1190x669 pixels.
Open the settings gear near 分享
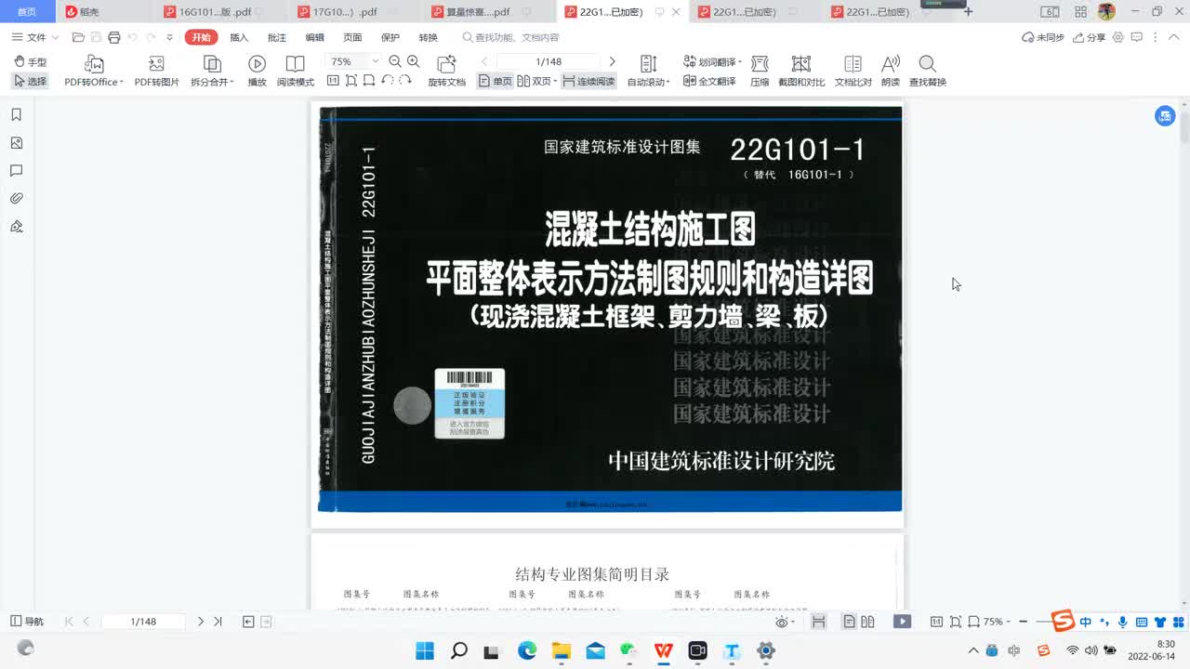click(1118, 37)
